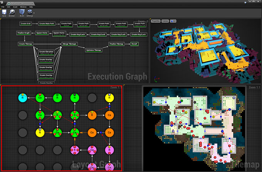This screenshot has width=262, height=172.
Task: Select the Create Grid node
Action: tap(25, 24)
